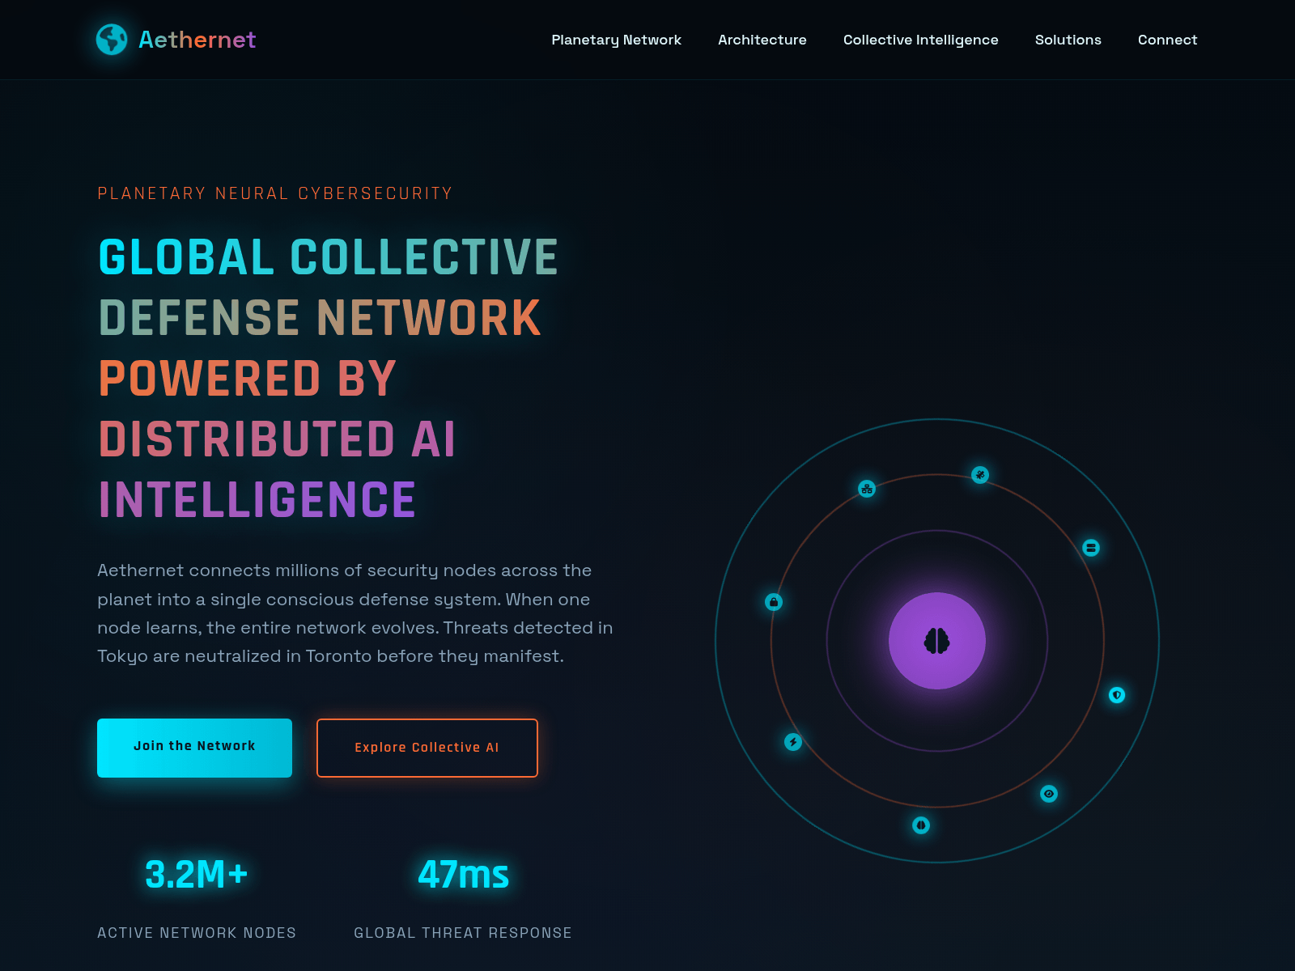Select the half-shield orbit node icon

point(1117,695)
